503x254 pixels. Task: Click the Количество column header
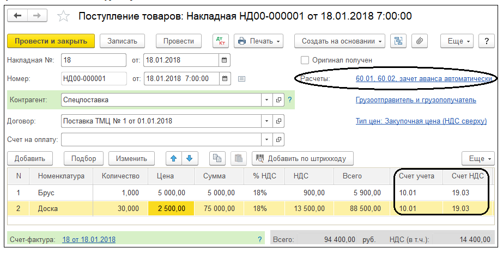pyautogui.click(x=120, y=176)
